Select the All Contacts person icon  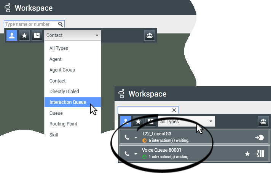[12, 35]
